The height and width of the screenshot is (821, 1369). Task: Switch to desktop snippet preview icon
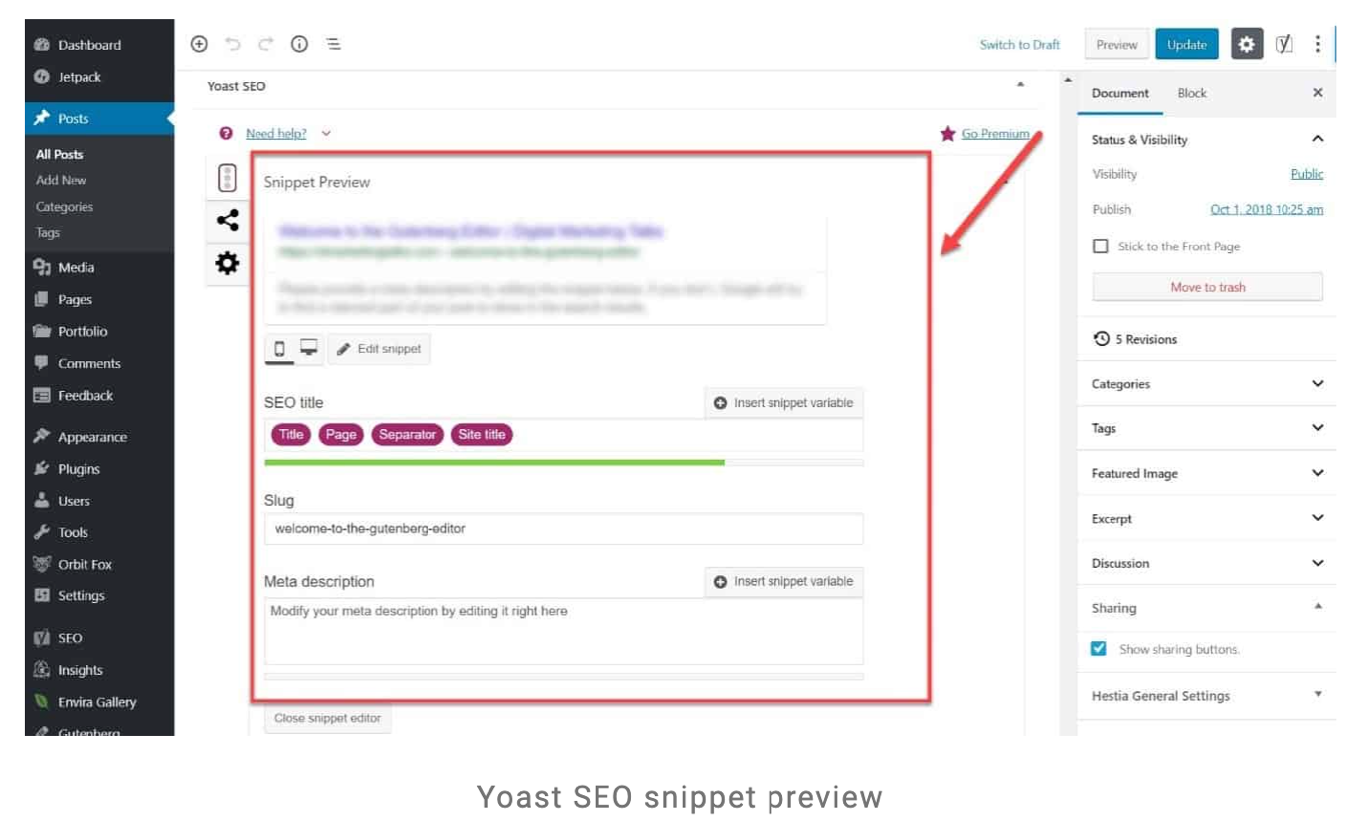pos(309,348)
